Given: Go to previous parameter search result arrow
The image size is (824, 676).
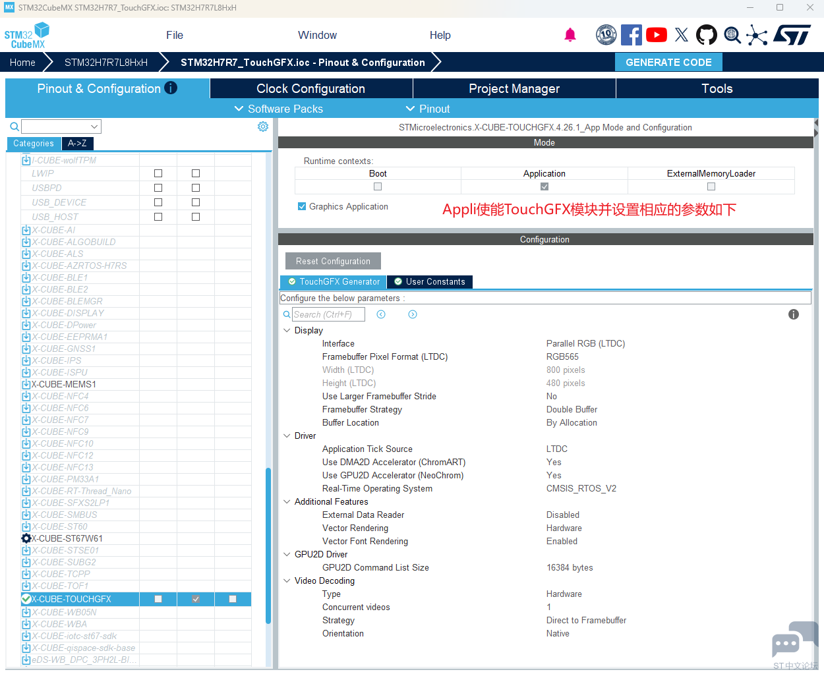Looking at the screenshot, I should tap(381, 314).
